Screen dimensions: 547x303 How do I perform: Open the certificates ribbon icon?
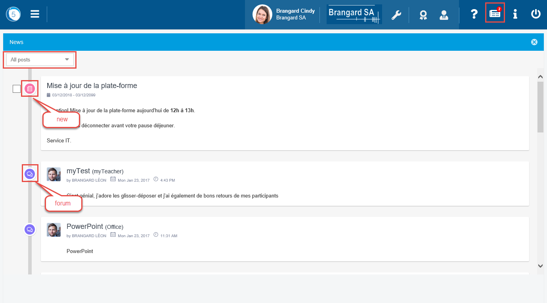click(423, 15)
